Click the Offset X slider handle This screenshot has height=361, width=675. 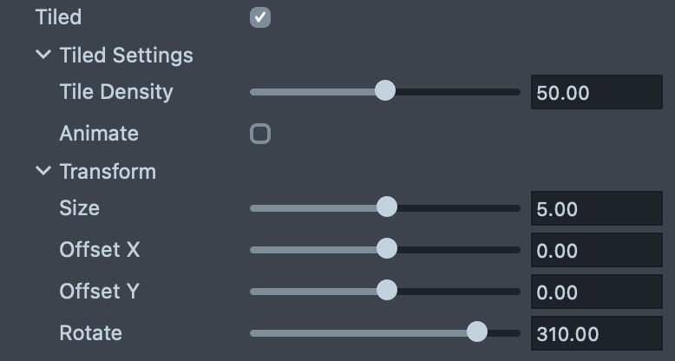pos(387,249)
